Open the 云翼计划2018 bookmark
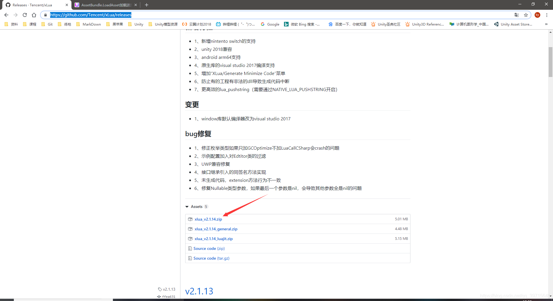The width and height of the screenshot is (553, 301). point(197,24)
